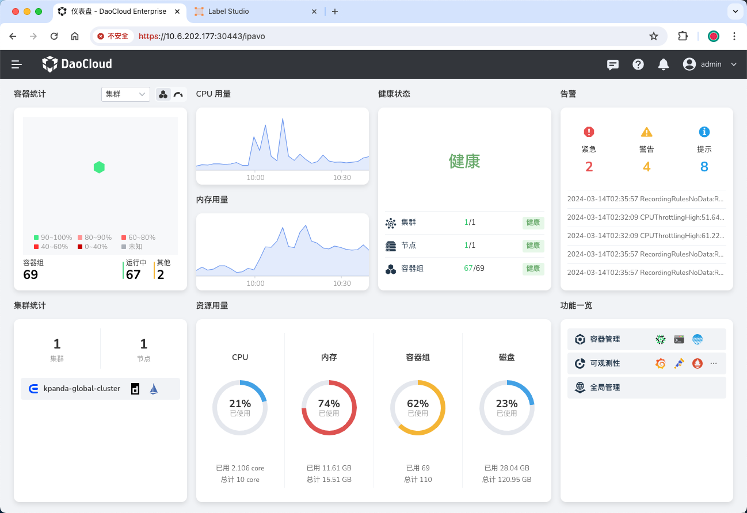Switch container stats to gauge view
The height and width of the screenshot is (513, 747).
tap(178, 94)
